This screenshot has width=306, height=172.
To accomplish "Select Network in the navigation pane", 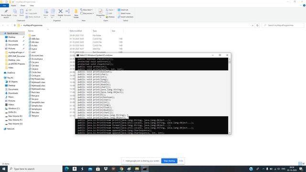I will [x=11, y=129].
